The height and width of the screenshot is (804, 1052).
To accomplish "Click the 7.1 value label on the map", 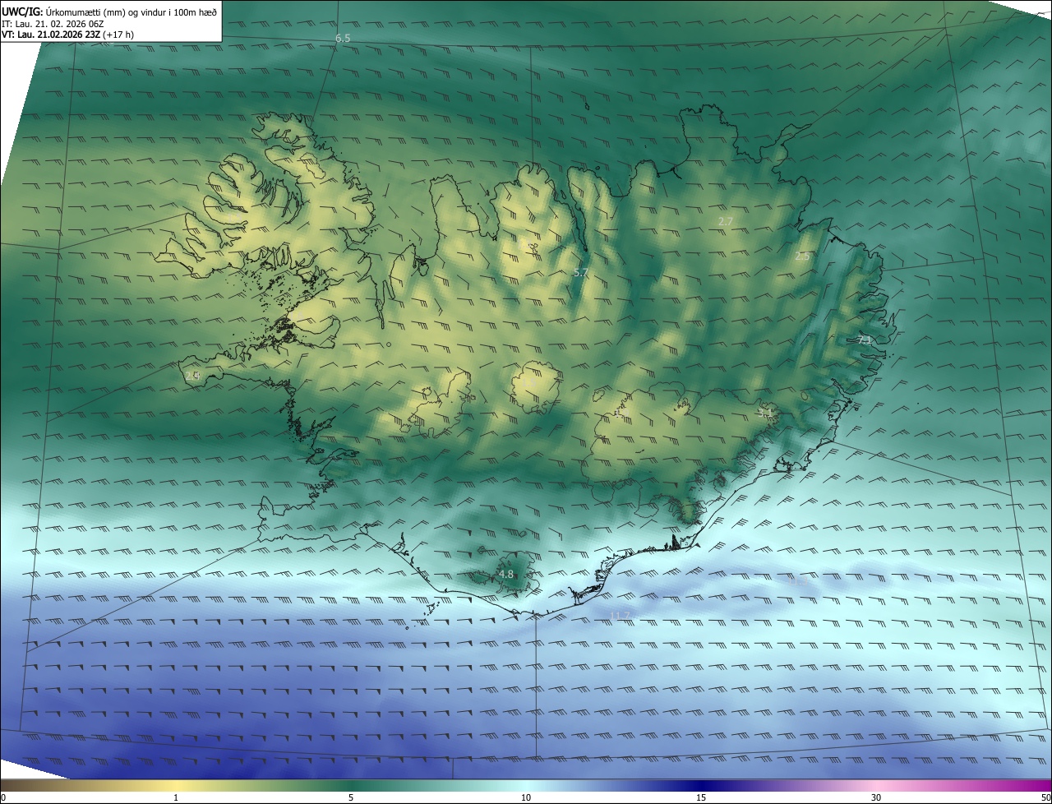I will 864,340.
